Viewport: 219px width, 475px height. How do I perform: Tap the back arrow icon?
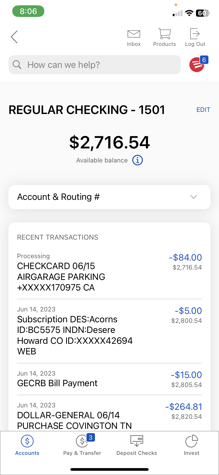(x=14, y=37)
